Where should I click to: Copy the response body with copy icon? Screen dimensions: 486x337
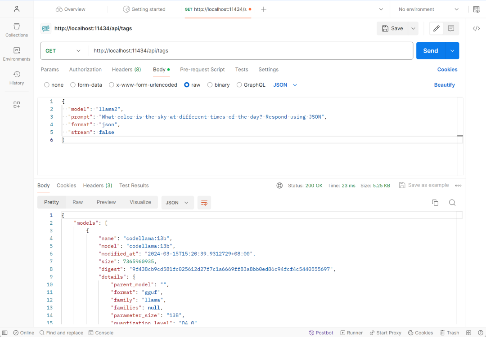click(435, 203)
